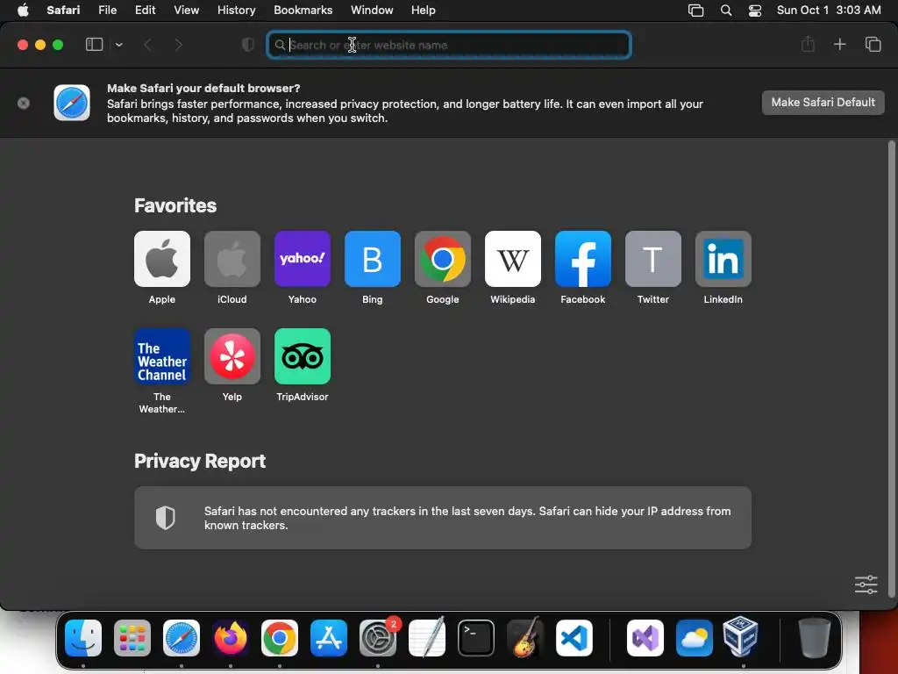
Task: Open Visual Studio from the dock
Action: click(645, 638)
